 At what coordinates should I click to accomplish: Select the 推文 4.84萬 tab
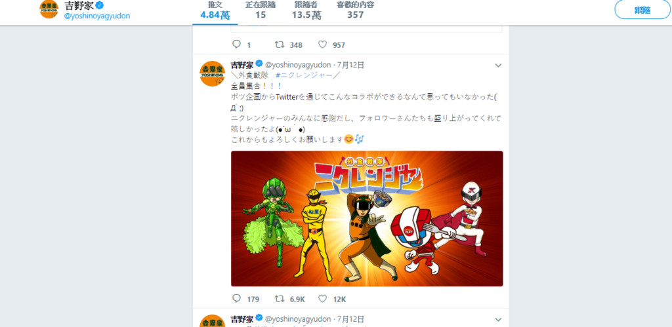click(215, 11)
